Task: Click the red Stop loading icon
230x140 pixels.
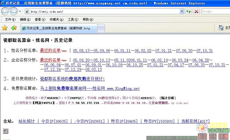Action: point(196,11)
